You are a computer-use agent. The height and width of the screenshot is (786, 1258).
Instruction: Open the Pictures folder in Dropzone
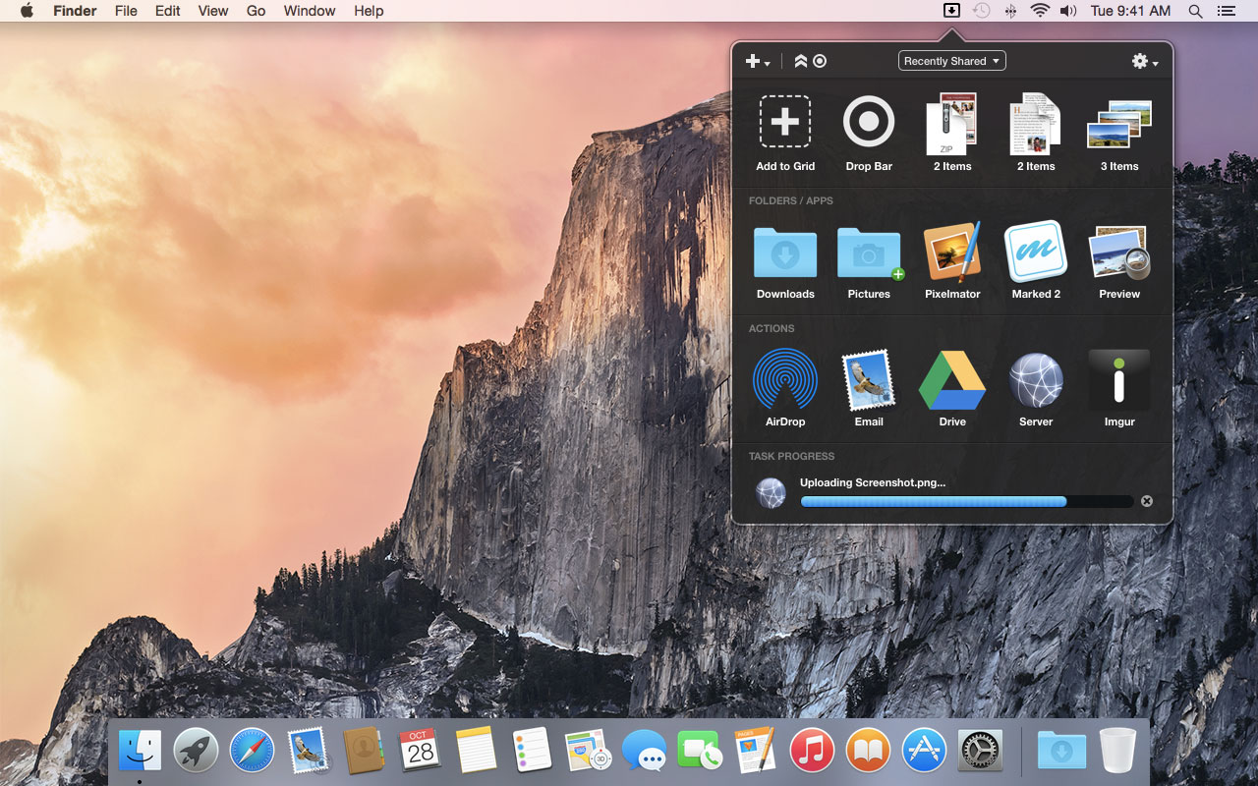tap(869, 261)
